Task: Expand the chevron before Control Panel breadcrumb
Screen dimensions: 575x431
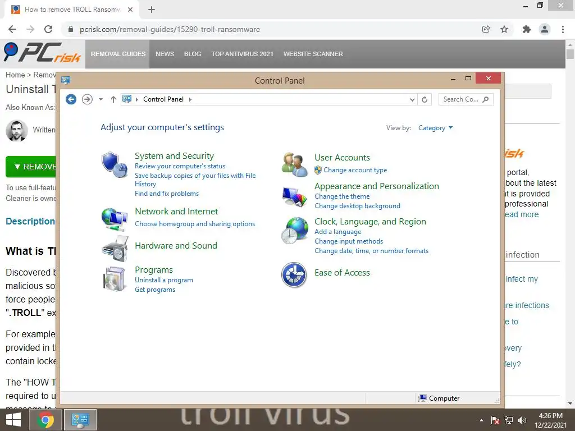Action: click(x=137, y=99)
